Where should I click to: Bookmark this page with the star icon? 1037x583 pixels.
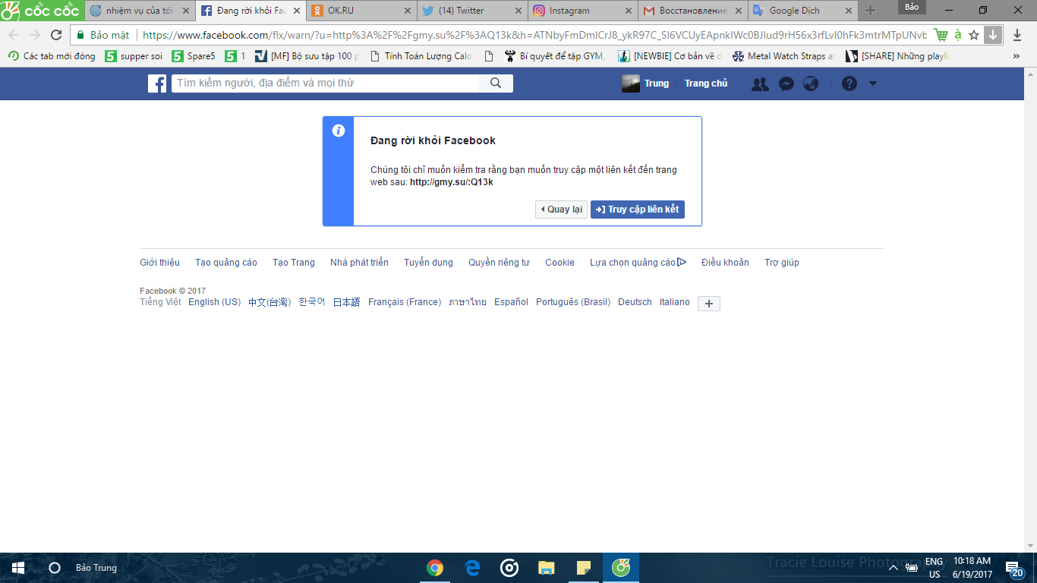point(974,35)
